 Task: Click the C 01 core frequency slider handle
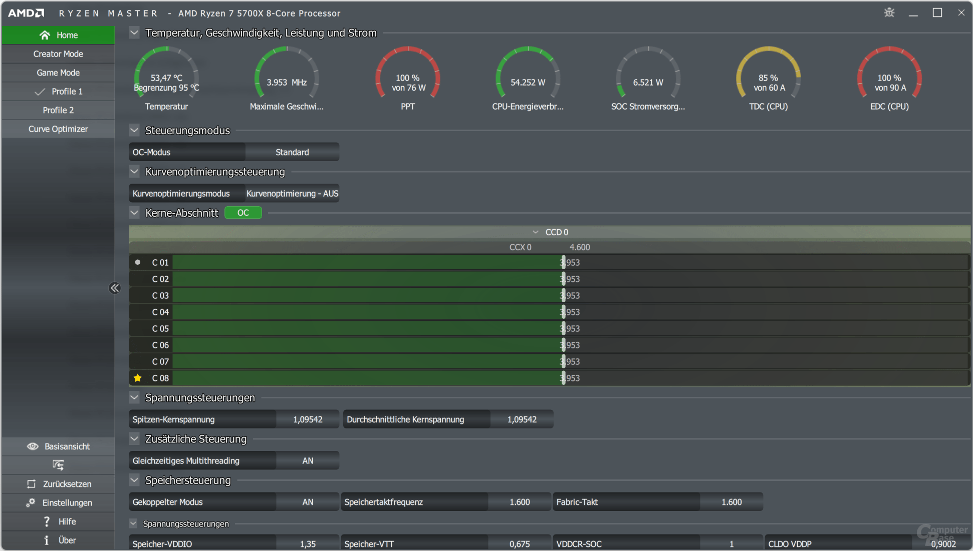(x=563, y=262)
